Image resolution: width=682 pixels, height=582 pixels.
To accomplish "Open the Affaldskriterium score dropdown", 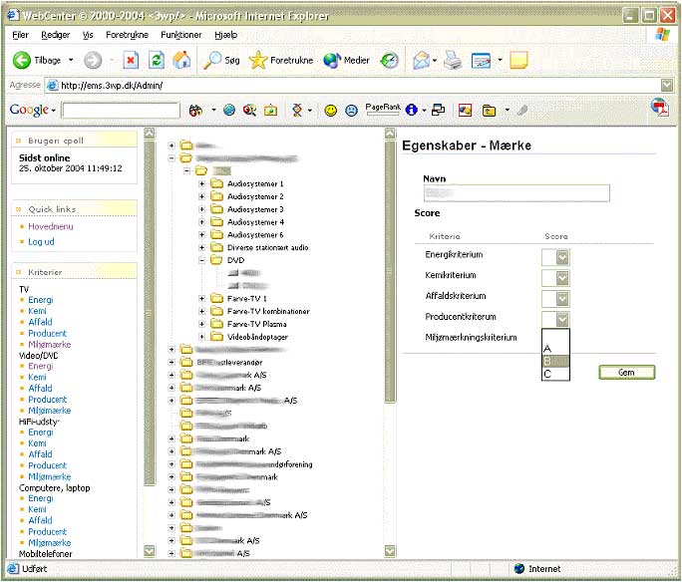I will (x=562, y=299).
